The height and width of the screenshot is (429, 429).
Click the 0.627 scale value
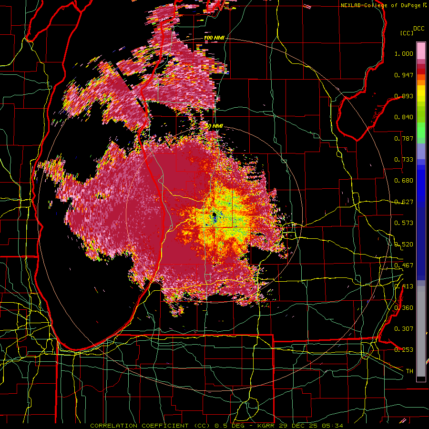coord(404,202)
